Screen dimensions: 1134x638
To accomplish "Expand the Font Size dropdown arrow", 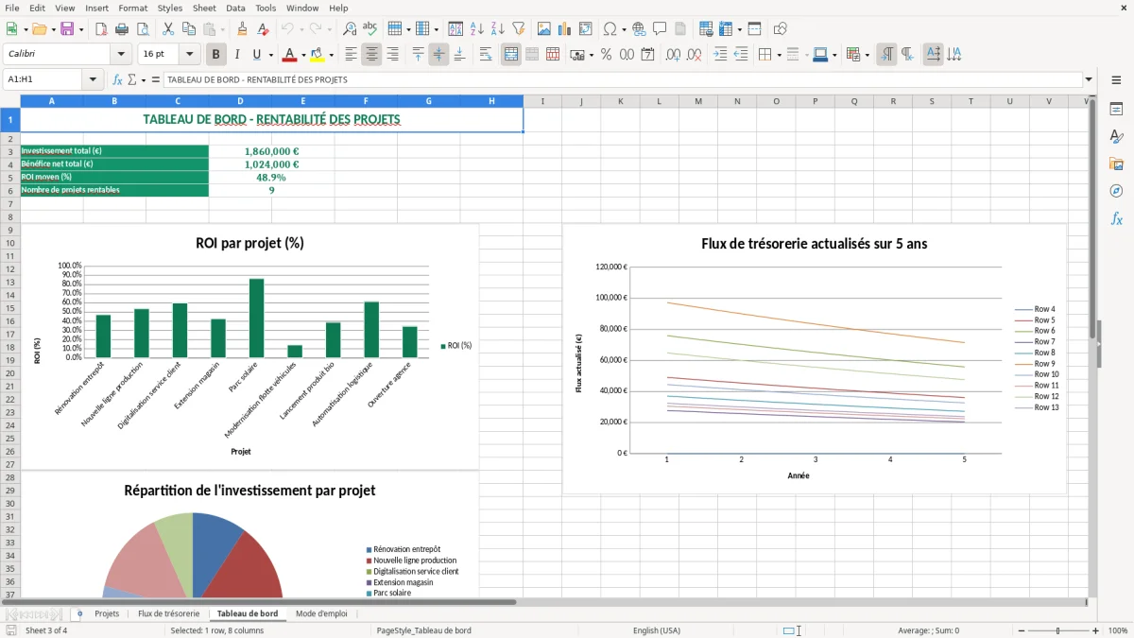I will 190,55.
